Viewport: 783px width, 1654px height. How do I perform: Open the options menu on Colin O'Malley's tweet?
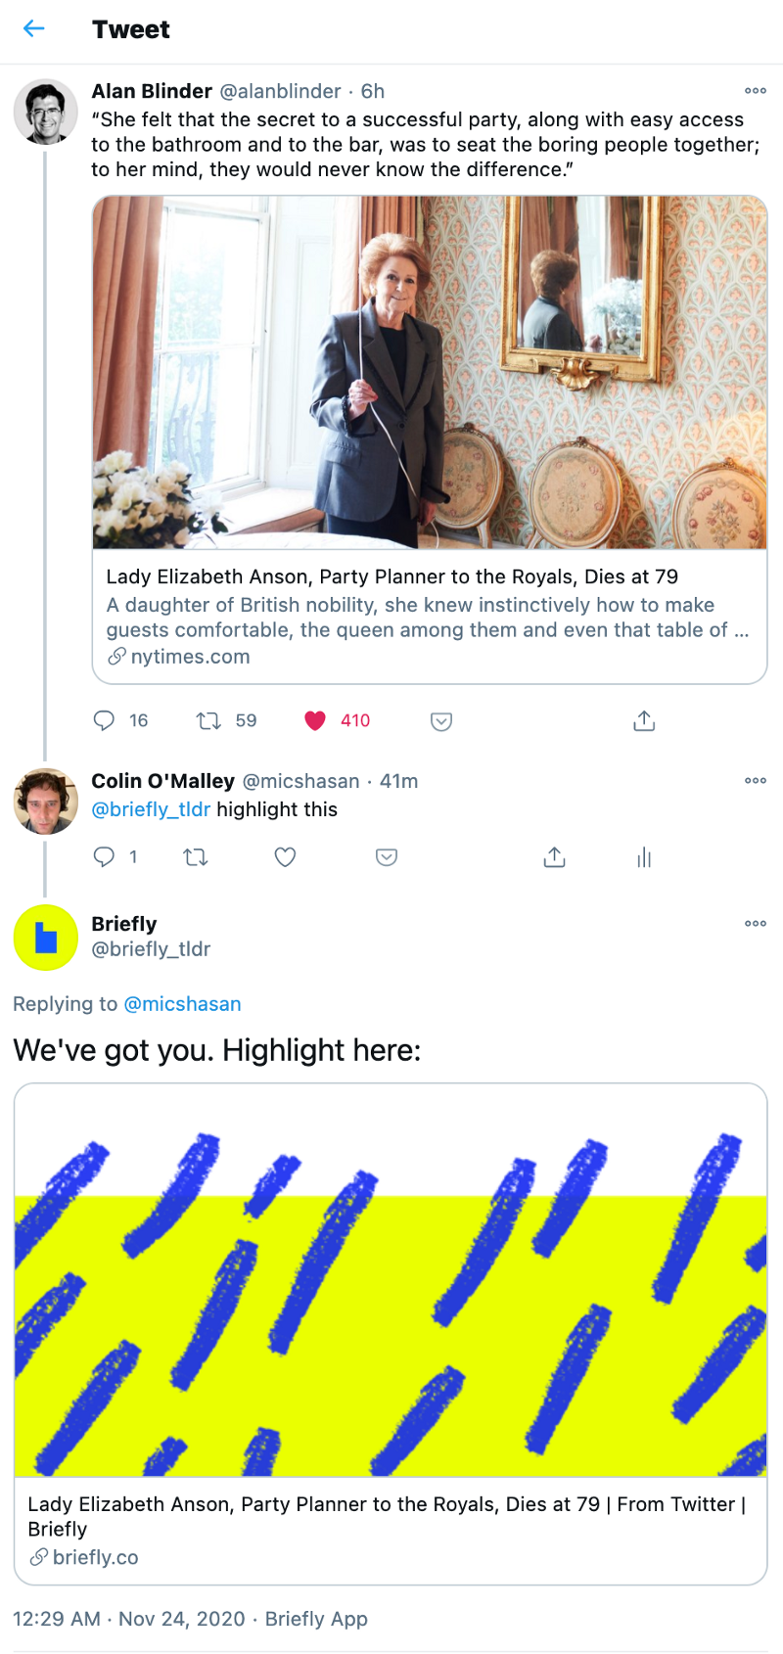point(755,780)
